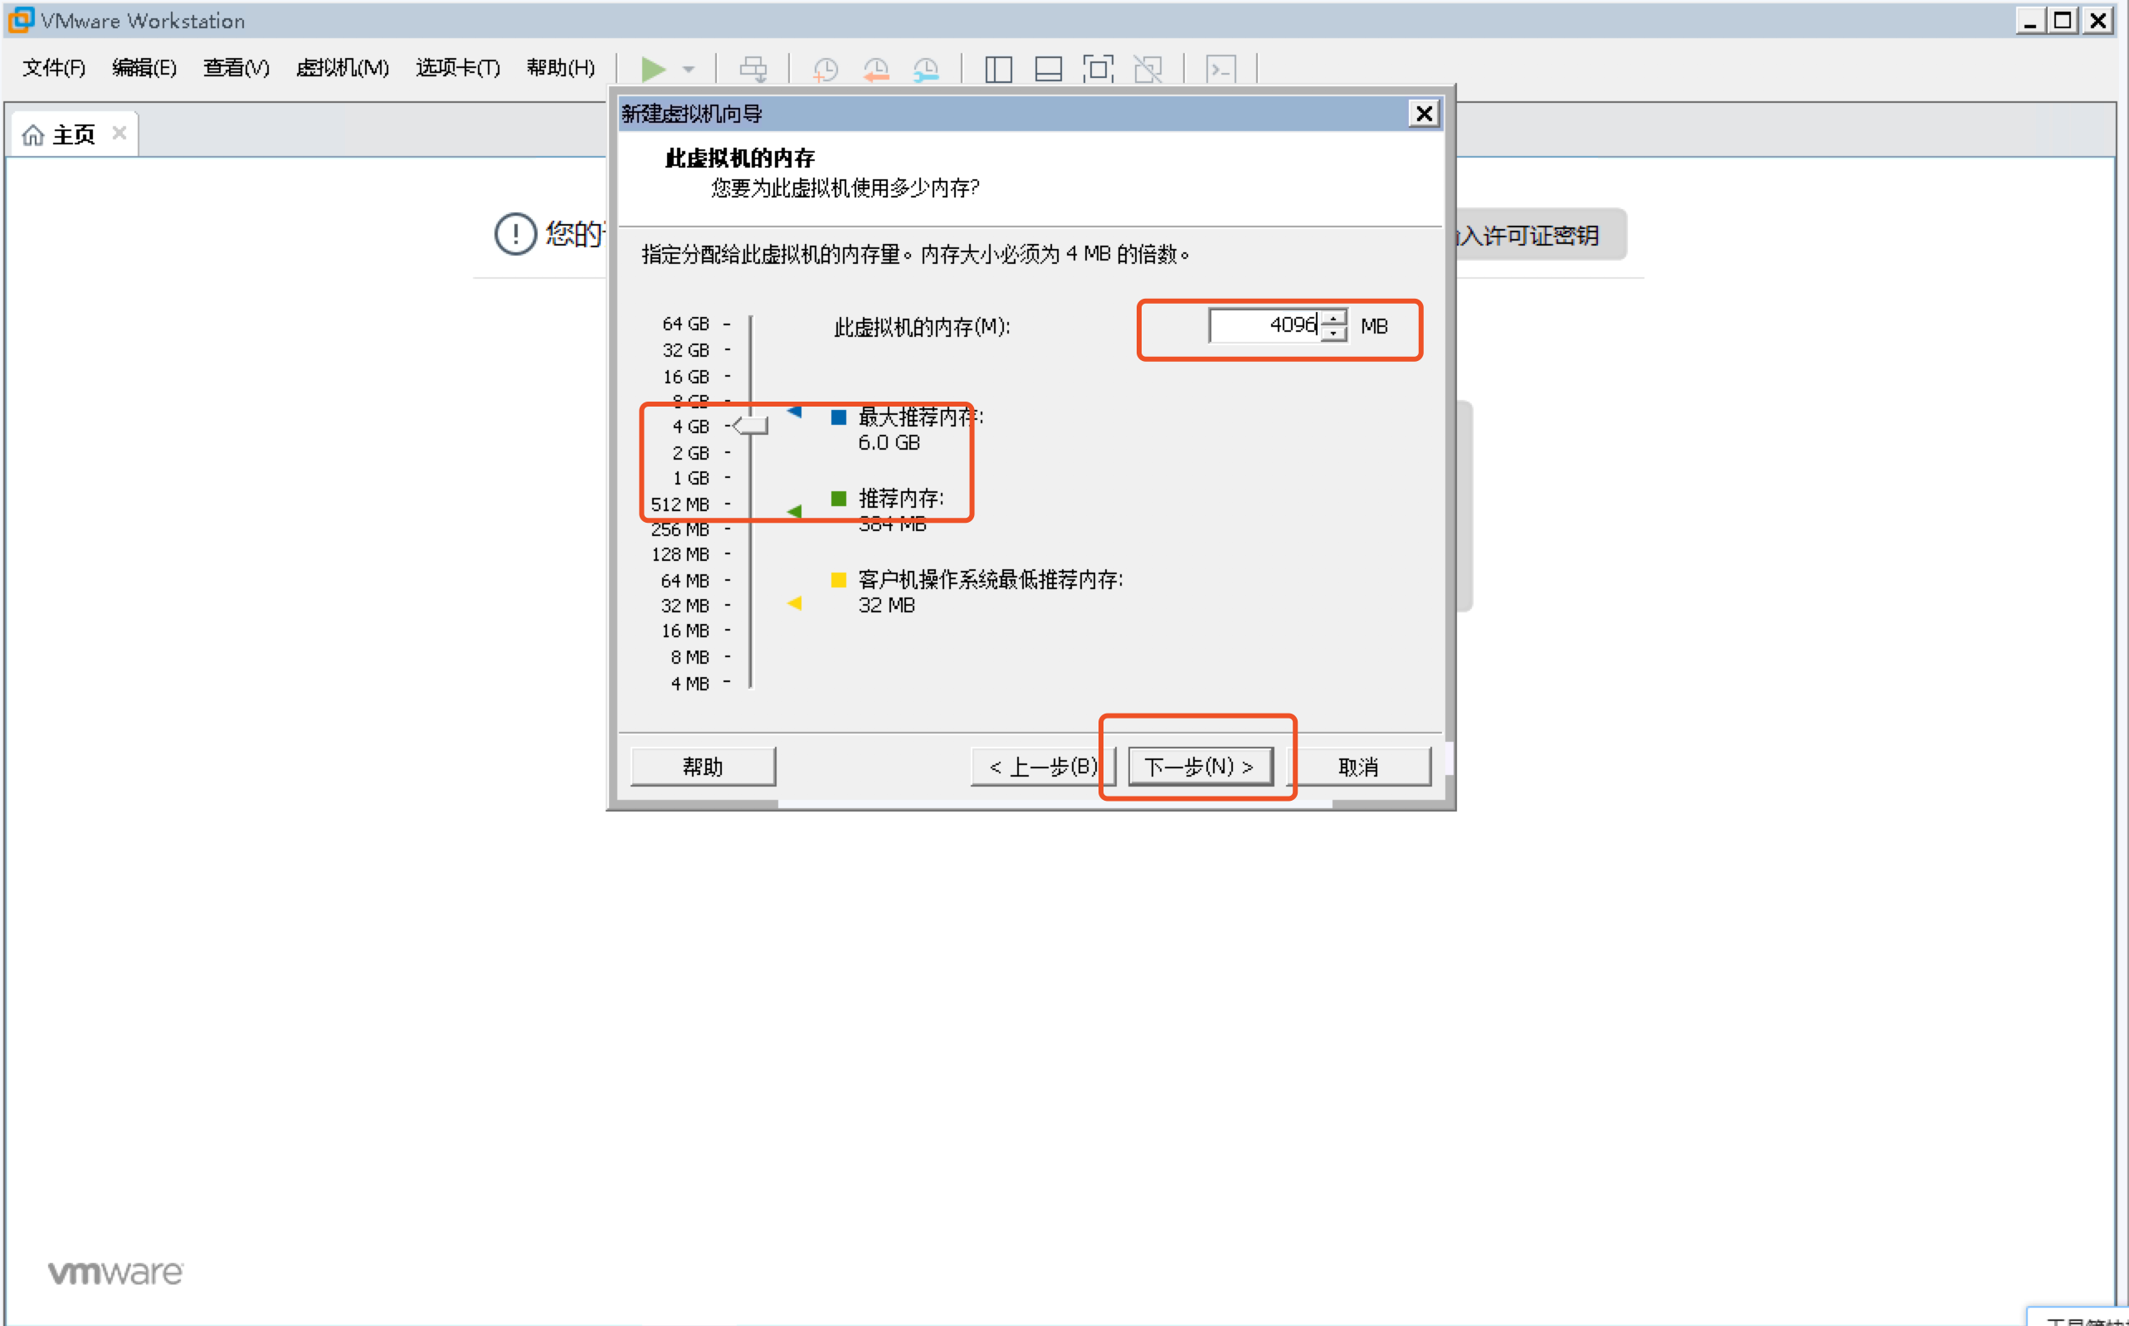Open the power options dropdown arrow
This screenshot has width=2129, height=1326.
click(690, 68)
